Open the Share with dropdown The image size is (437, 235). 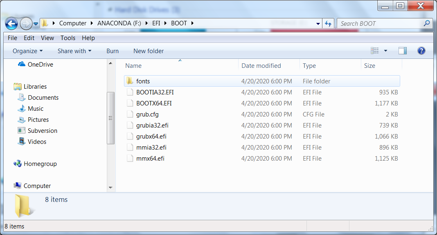click(74, 51)
